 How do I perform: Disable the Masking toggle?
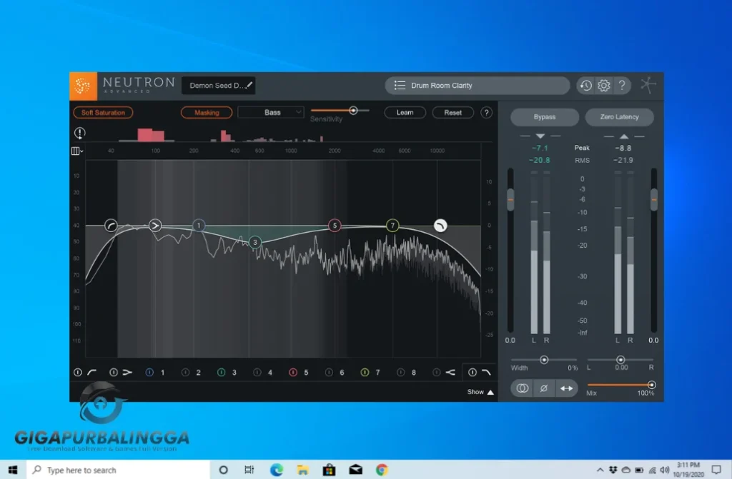(207, 112)
